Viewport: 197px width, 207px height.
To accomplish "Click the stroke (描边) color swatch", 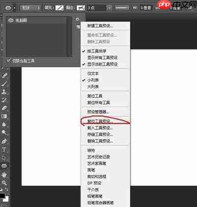I will coord(81,8).
